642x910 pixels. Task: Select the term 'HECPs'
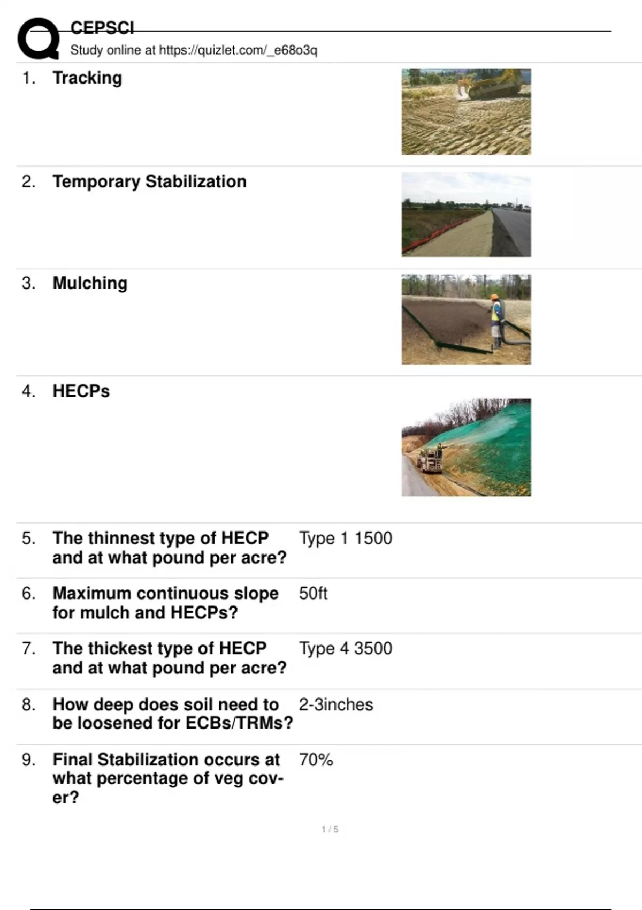[81, 391]
